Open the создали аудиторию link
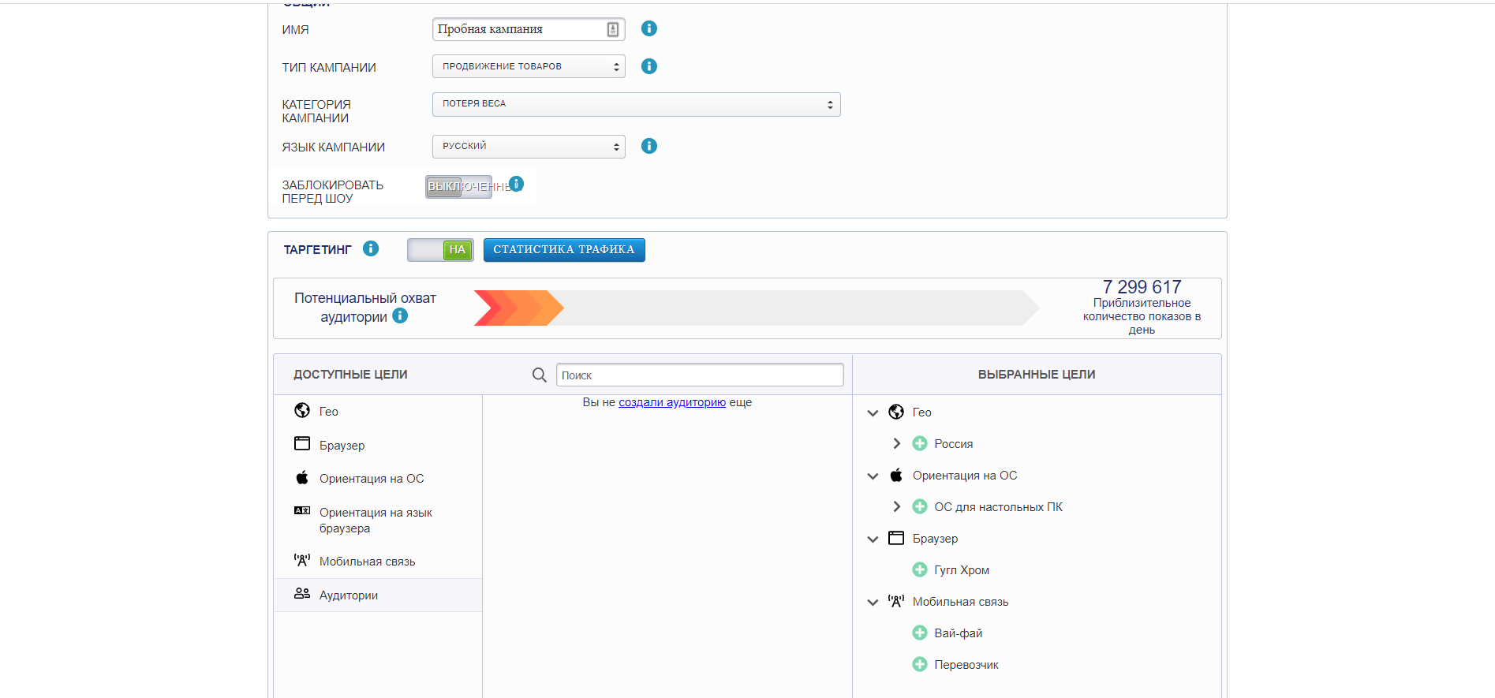Image resolution: width=1495 pixels, height=698 pixels. 671,402
